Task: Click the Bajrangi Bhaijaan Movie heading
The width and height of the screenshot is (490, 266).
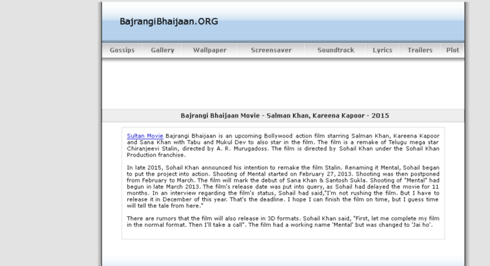Action: point(284,116)
